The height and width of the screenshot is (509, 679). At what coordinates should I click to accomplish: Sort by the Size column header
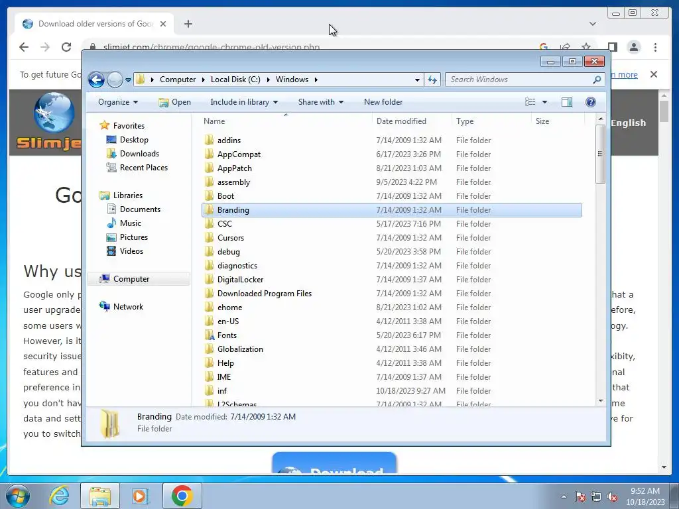tap(558, 121)
